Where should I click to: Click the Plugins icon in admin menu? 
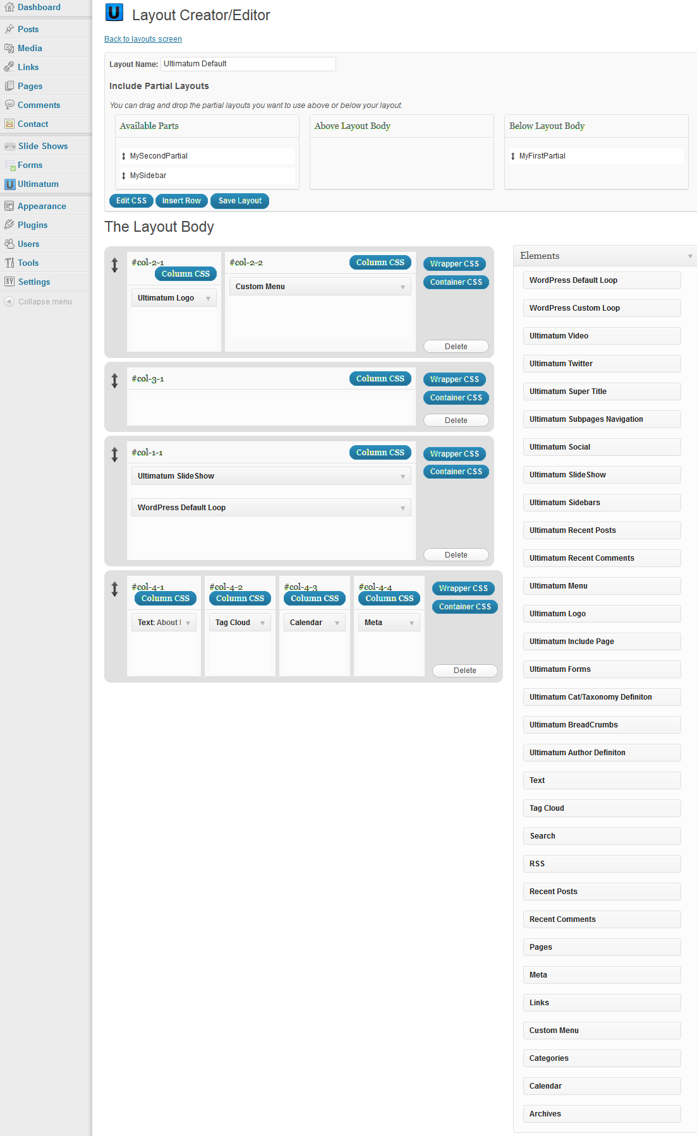(x=9, y=225)
